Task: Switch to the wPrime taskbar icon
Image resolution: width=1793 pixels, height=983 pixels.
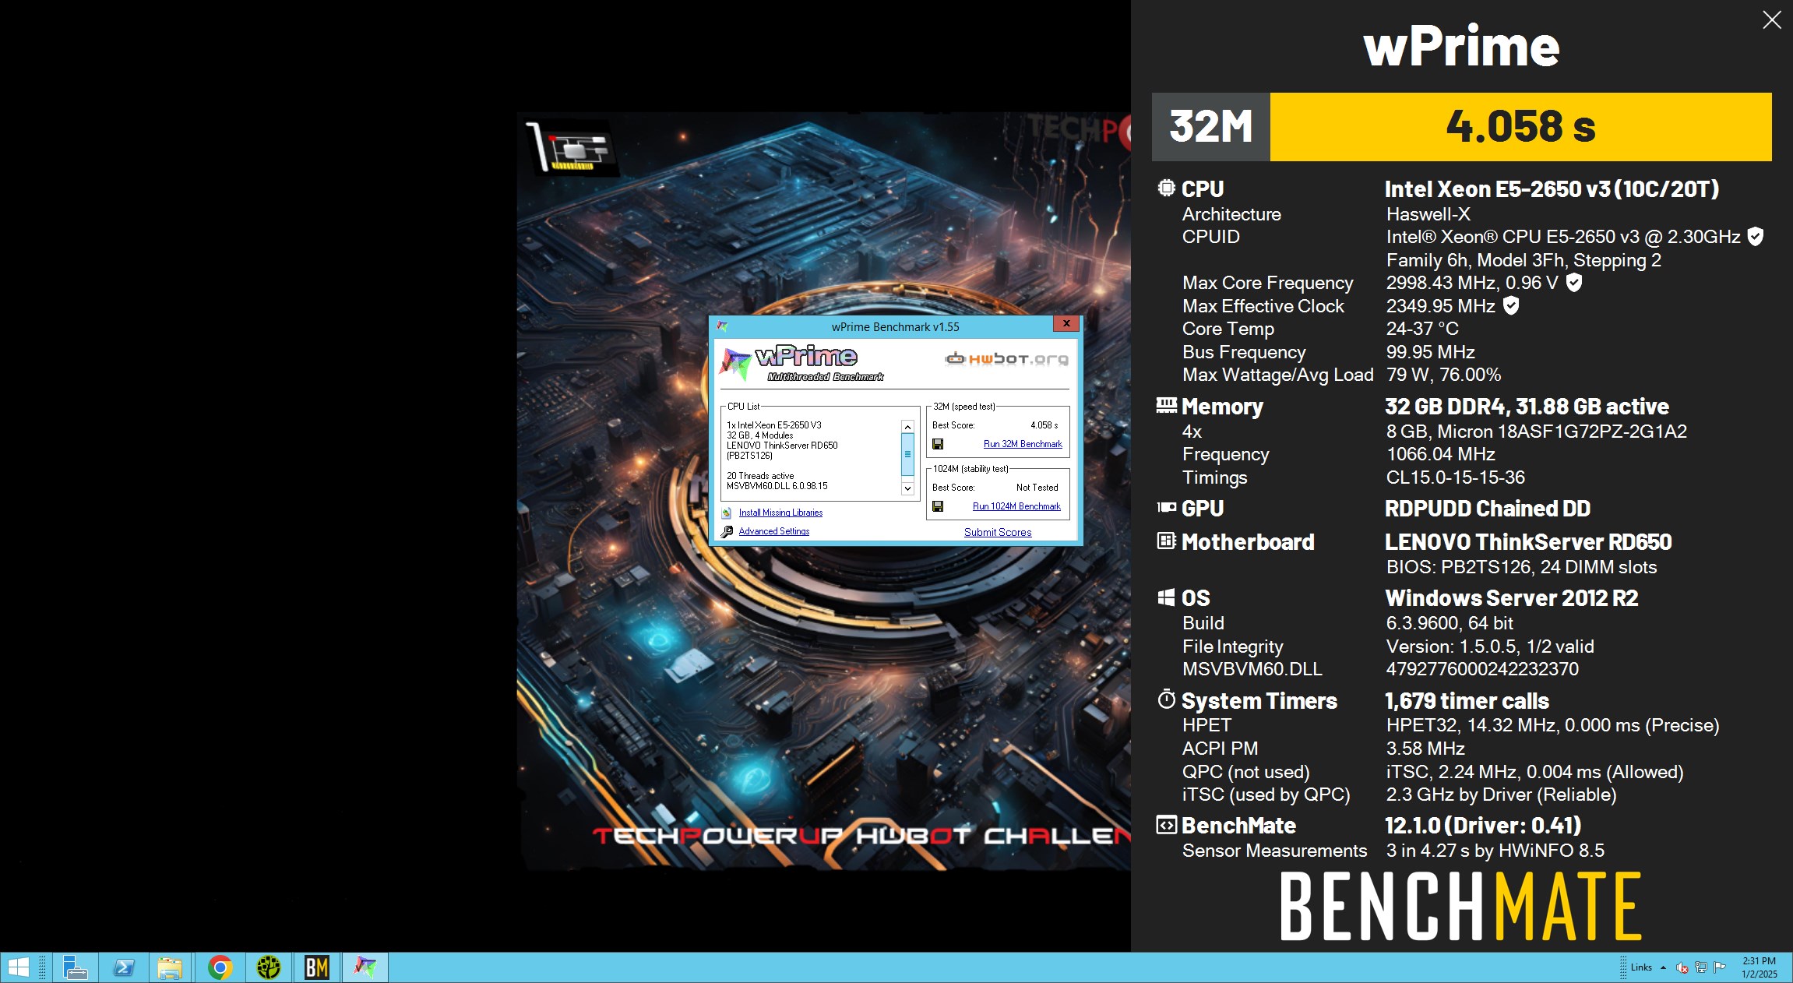Action: click(365, 967)
